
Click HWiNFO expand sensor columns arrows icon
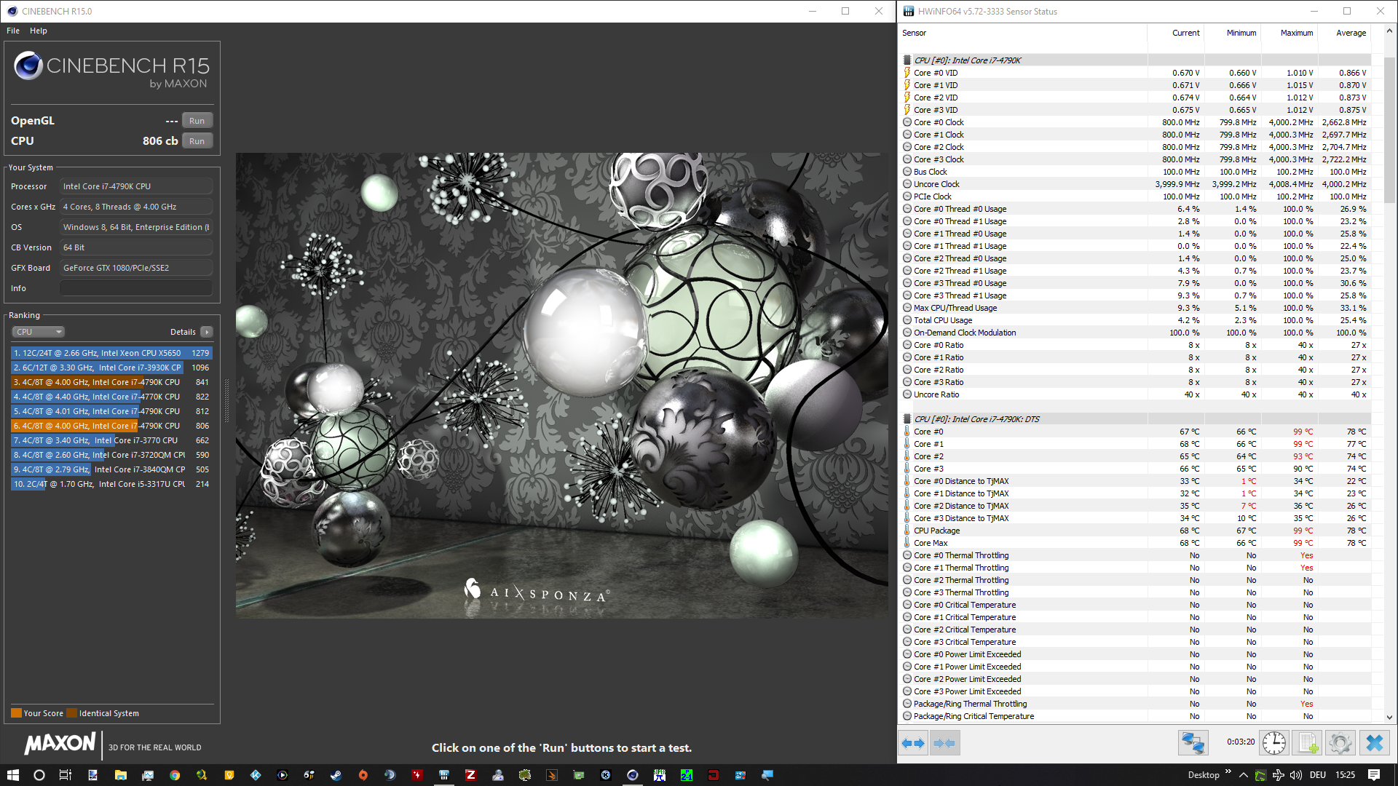(x=912, y=743)
